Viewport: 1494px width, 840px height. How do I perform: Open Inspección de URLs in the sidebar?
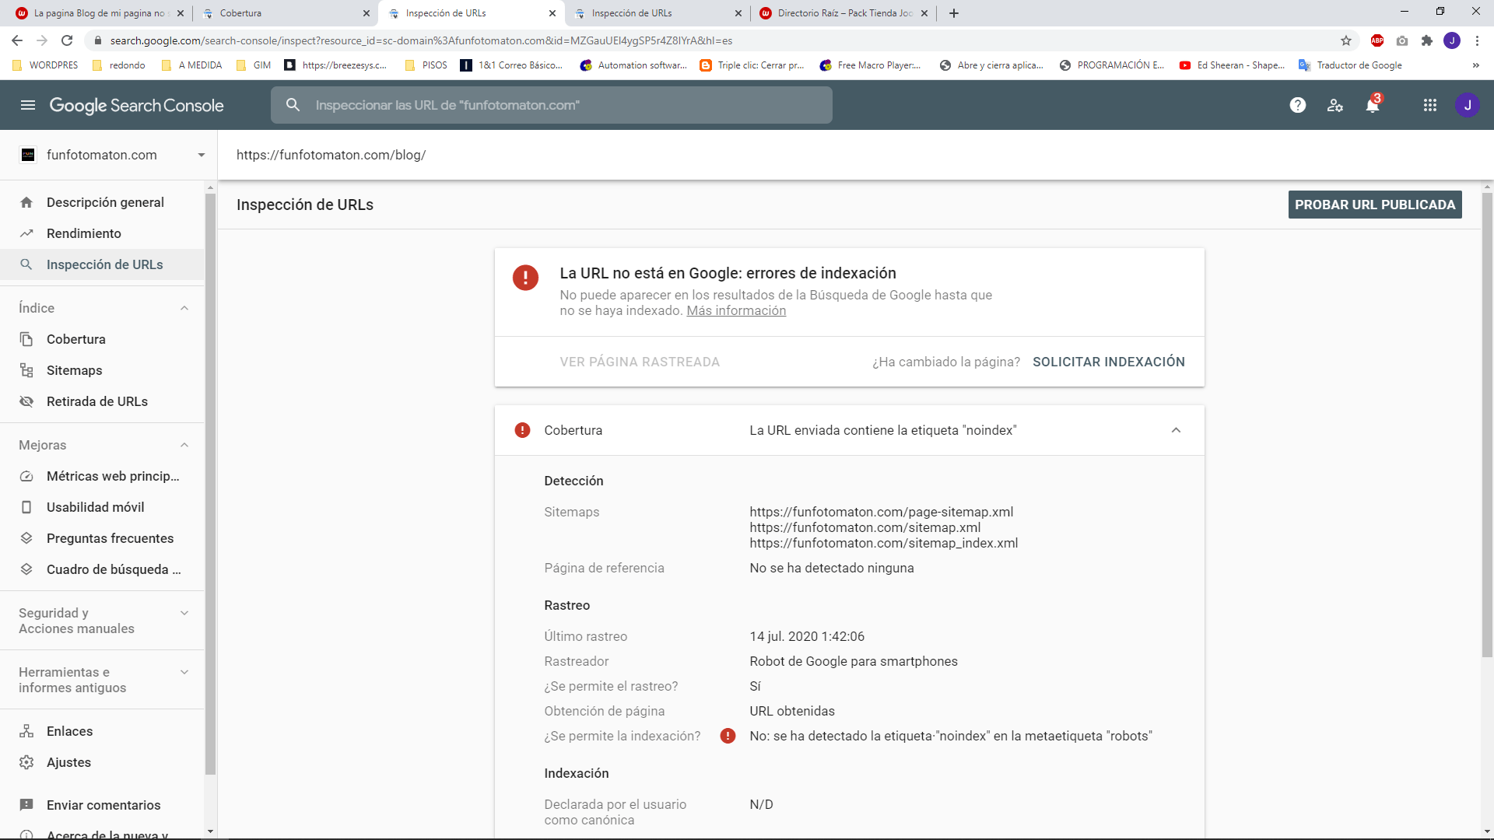coord(102,264)
